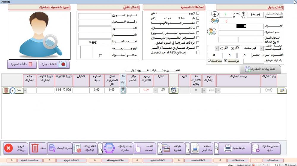
Task: Click التقاط البصمه fingerprint button
Action: (145, 148)
